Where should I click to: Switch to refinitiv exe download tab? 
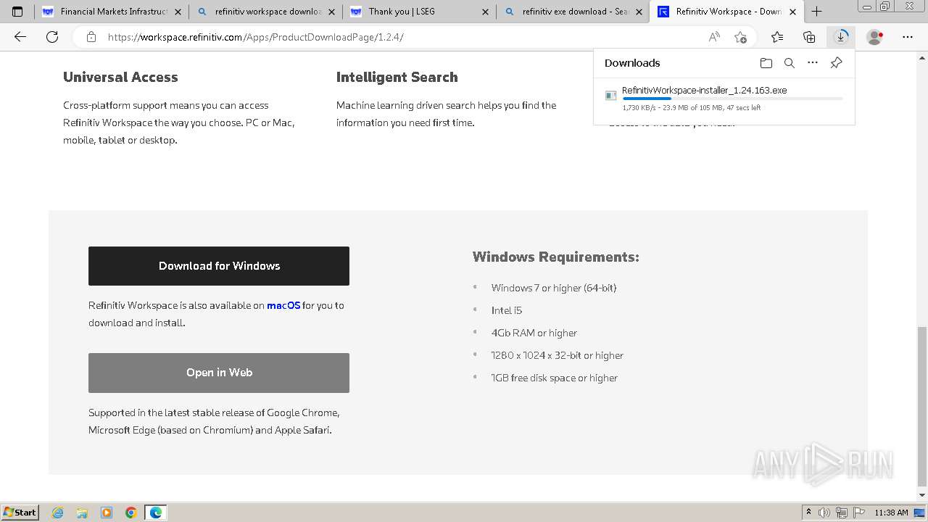coord(573,12)
